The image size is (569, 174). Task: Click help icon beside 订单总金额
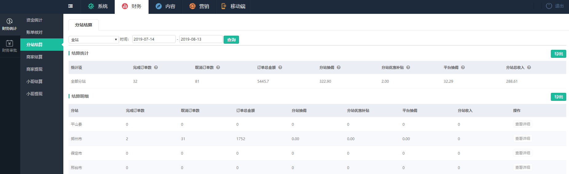(x=280, y=68)
